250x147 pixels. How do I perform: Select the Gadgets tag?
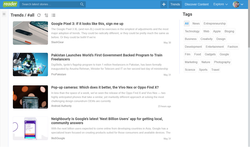click(x=210, y=54)
